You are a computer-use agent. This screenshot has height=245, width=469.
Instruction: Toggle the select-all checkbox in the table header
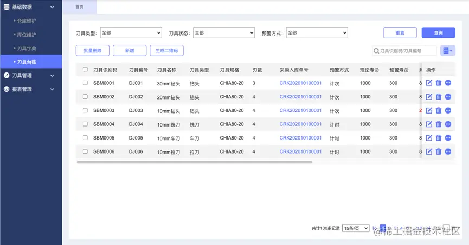click(85, 69)
